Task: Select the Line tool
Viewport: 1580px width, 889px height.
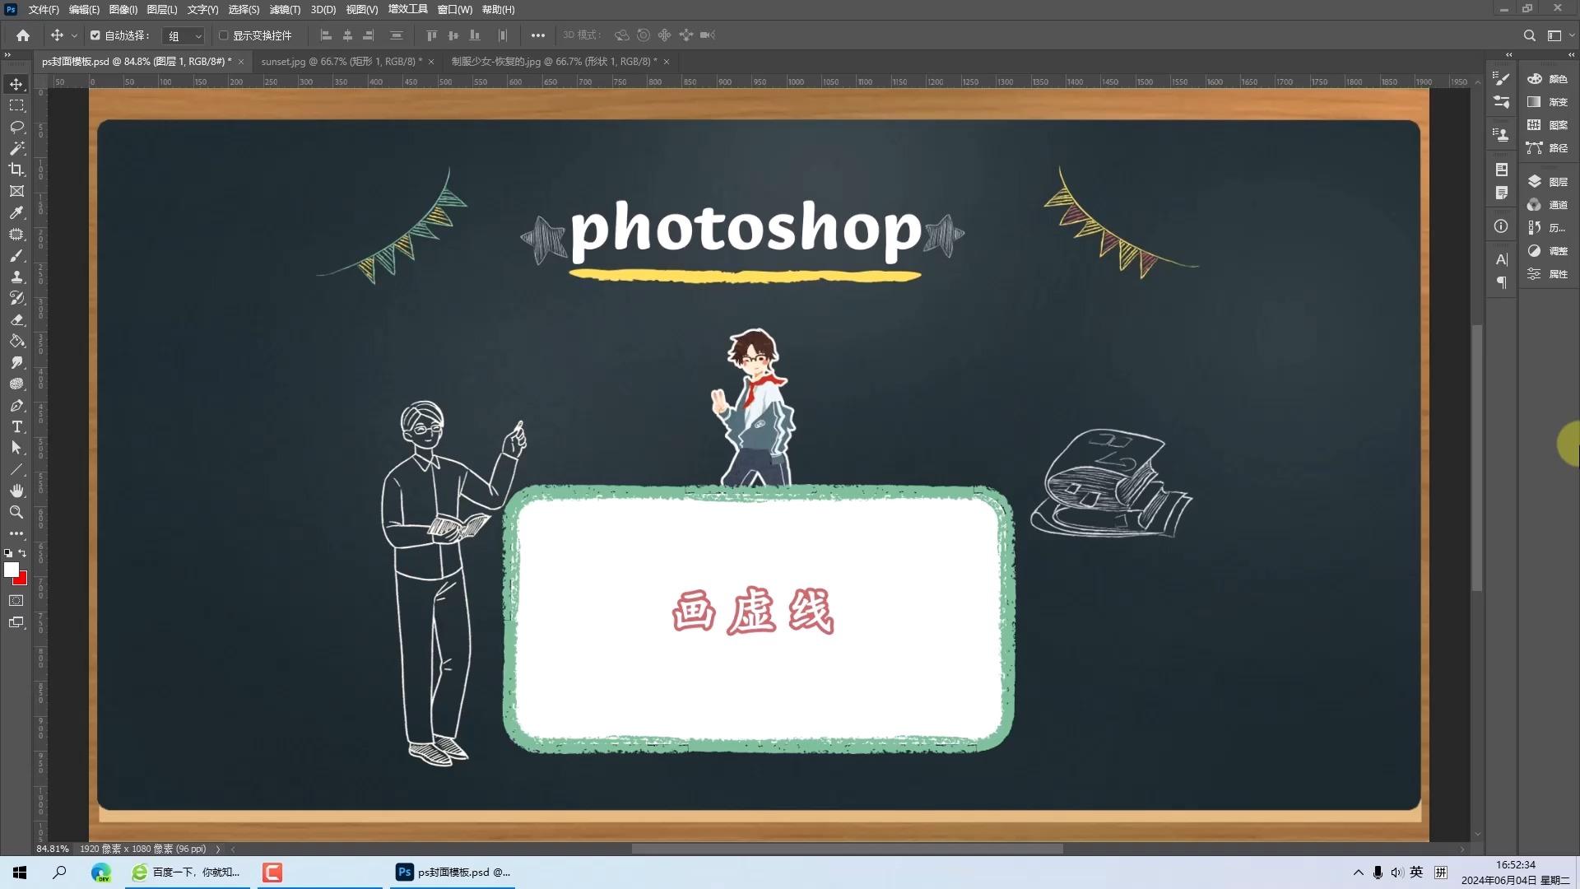Action: click(x=16, y=469)
